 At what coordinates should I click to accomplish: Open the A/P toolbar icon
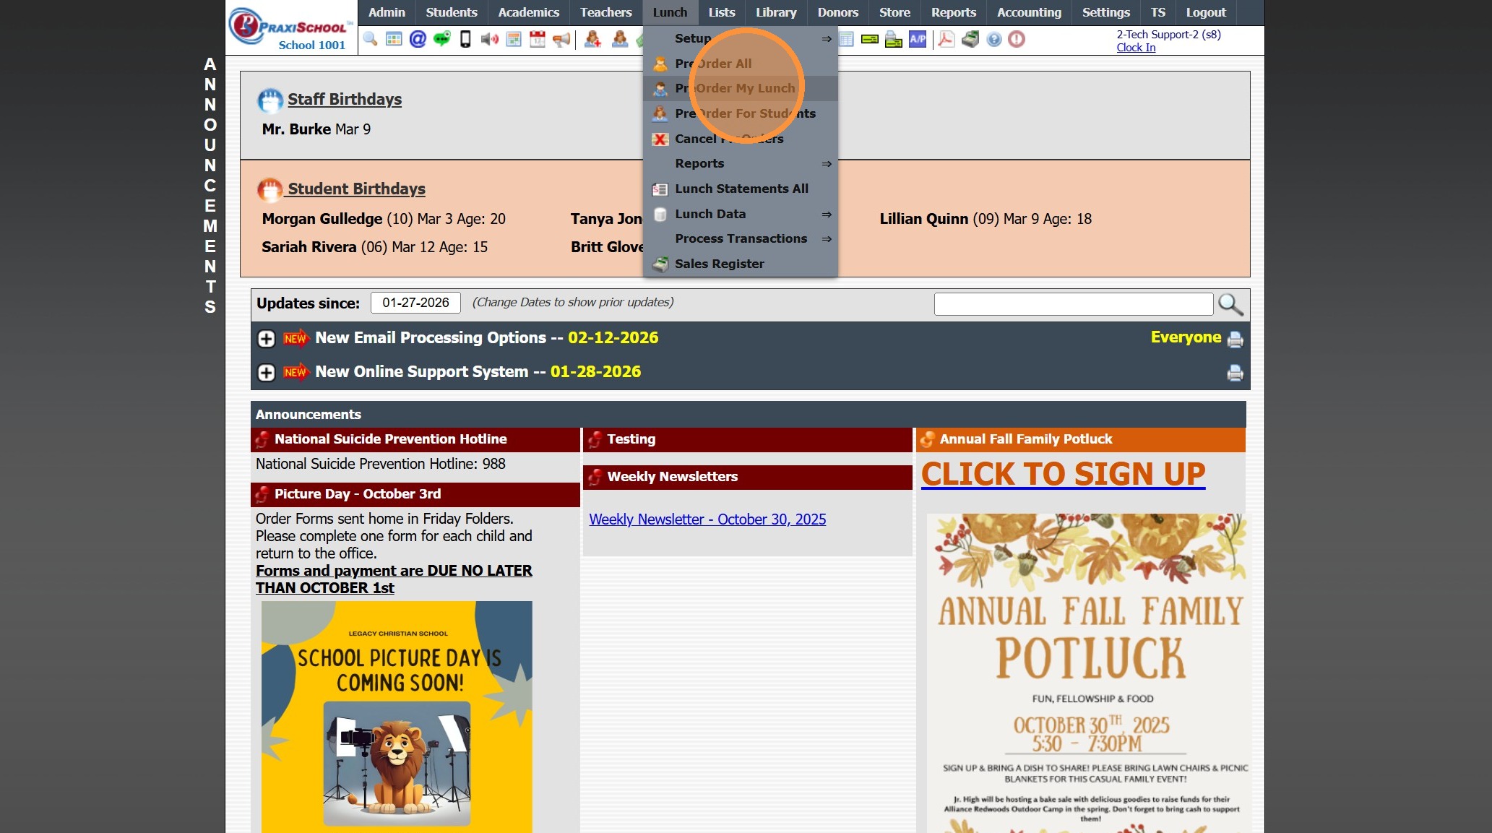tap(918, 39)
